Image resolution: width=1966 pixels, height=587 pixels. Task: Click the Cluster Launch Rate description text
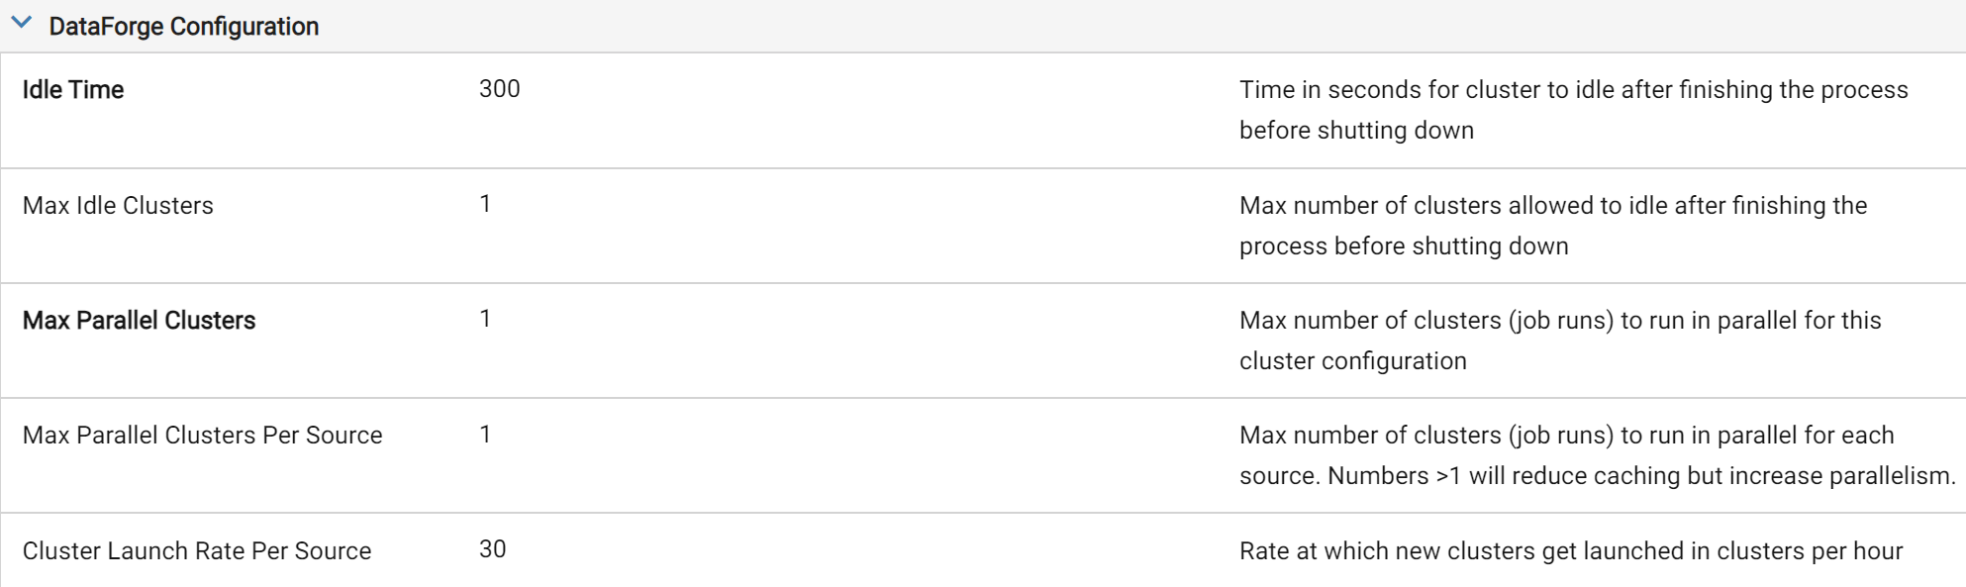click(1571, 551)
